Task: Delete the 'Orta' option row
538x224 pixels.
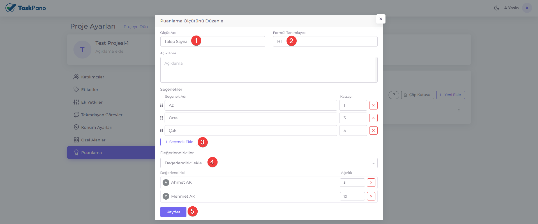Action: [x=373, y=118]
